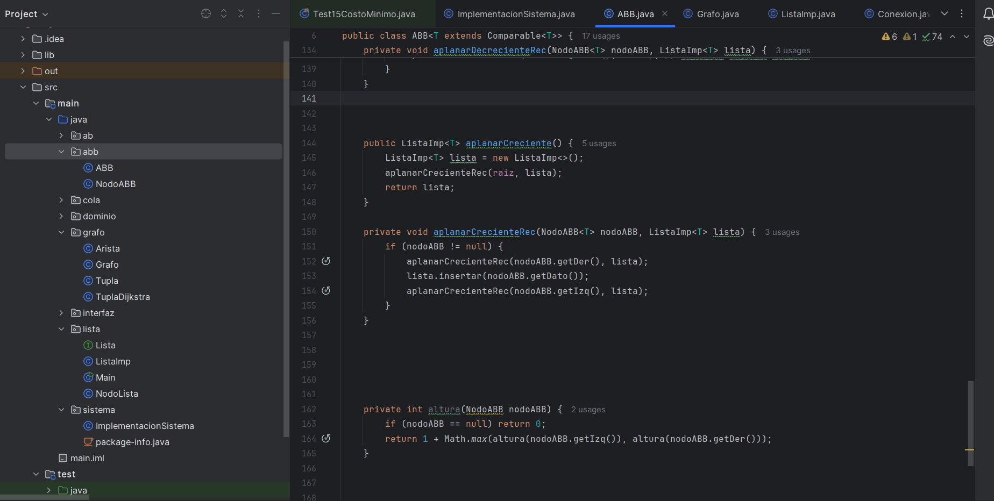The height and width of the screenshot is (501, 994).
Task: Click the Project panel vertical scrollbar
Action: click(x=286, y=239)
